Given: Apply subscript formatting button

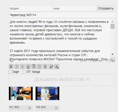Looking at the screenshot, I should 57,67.
